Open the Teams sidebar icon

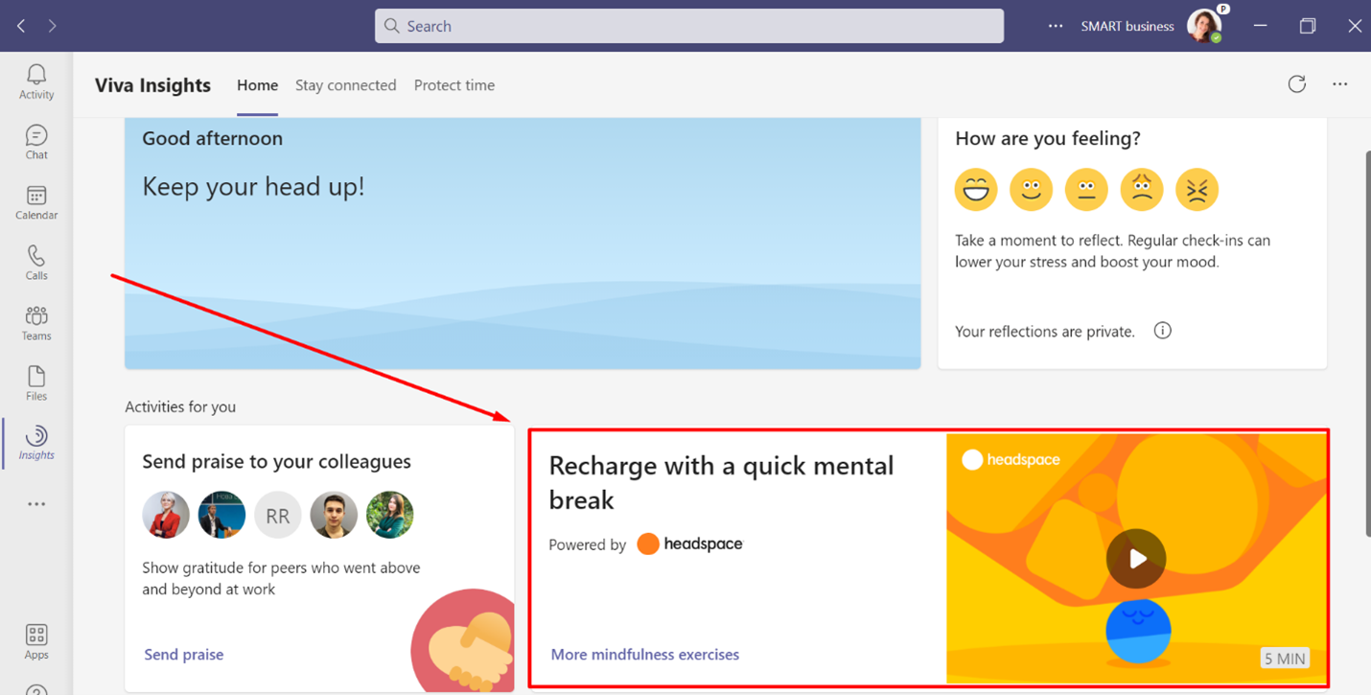[36, 323]
